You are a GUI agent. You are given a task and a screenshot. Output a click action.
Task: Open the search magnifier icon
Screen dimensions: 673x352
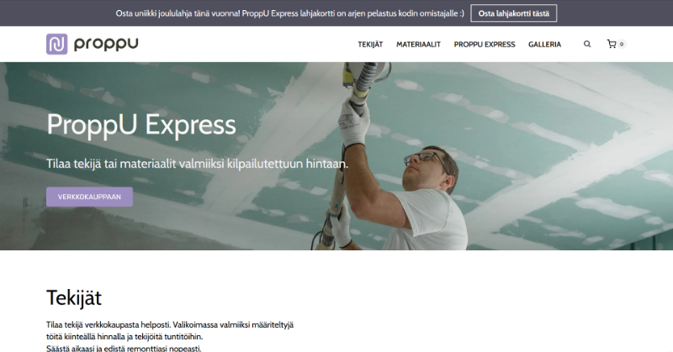tap(587, 45)
